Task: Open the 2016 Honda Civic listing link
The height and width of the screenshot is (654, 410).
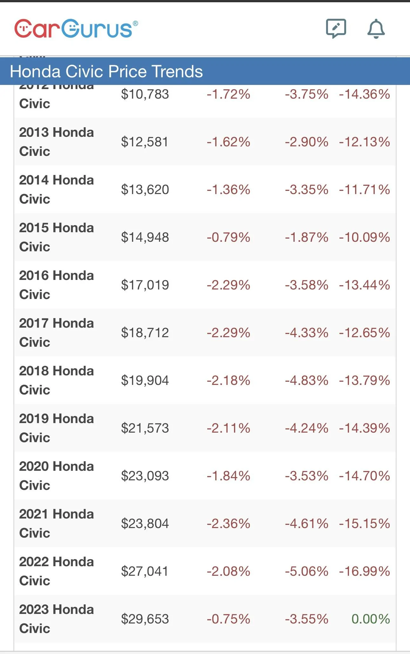Action: [x=56, y=285]
